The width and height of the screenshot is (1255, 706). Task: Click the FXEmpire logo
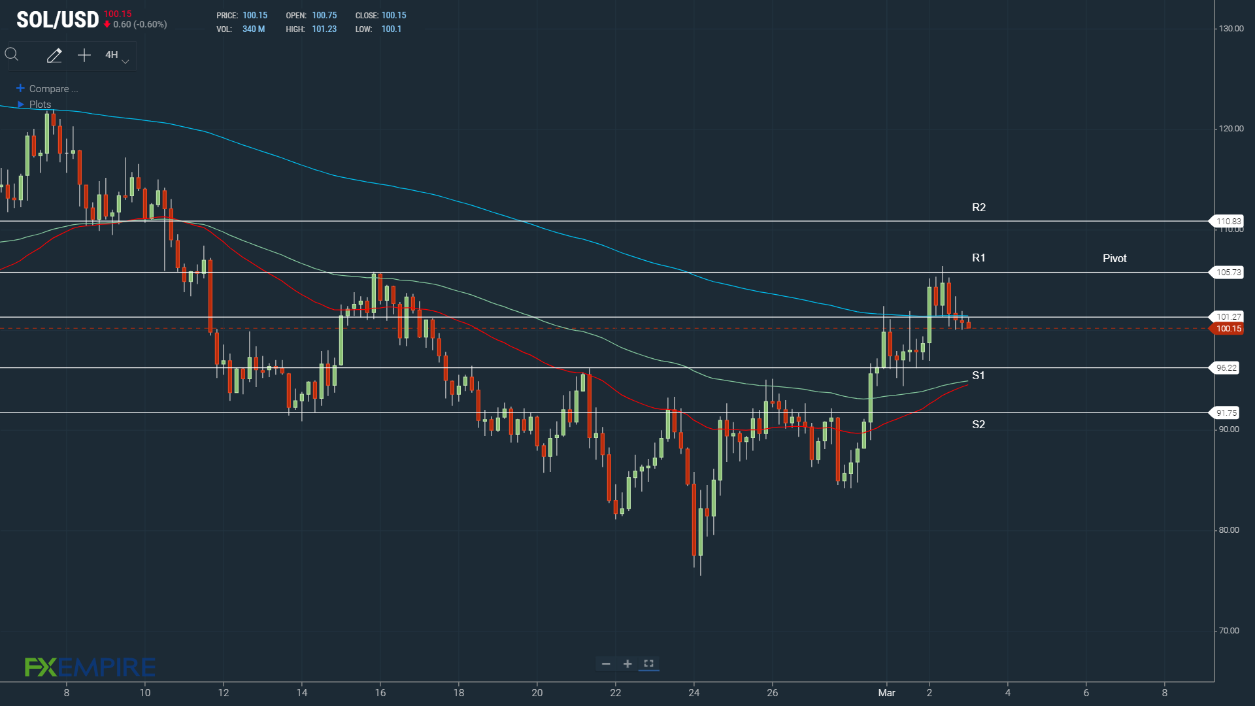90,667
